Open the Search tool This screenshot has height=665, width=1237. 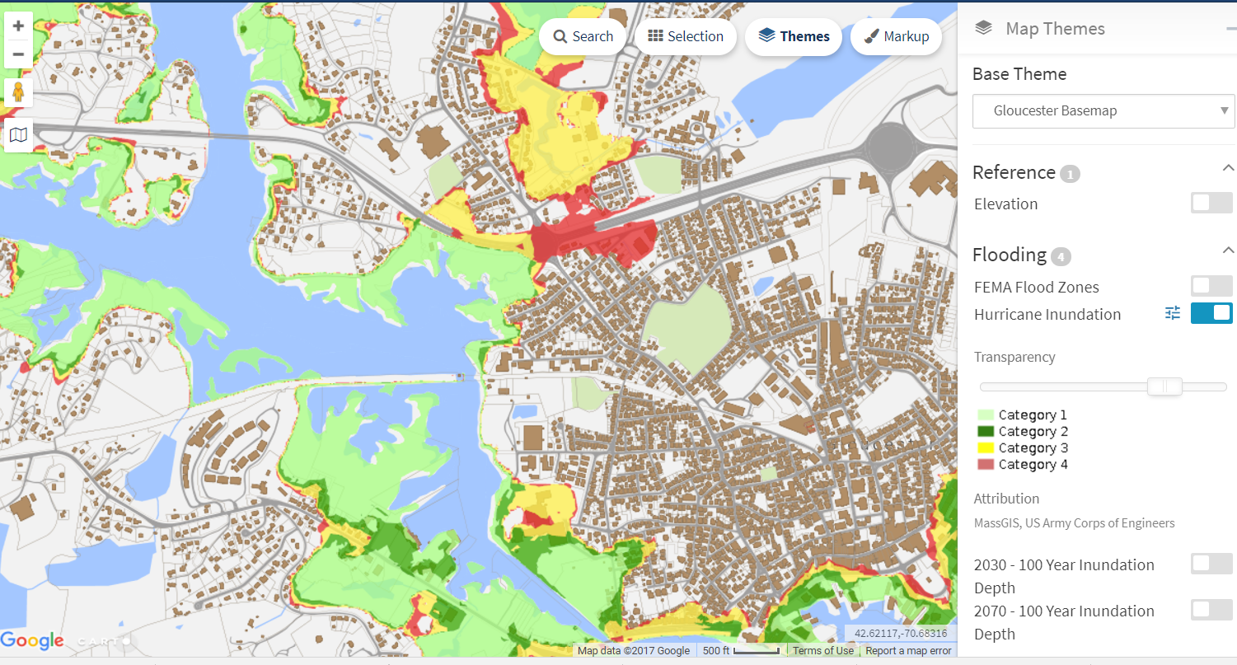coord(583,36)
